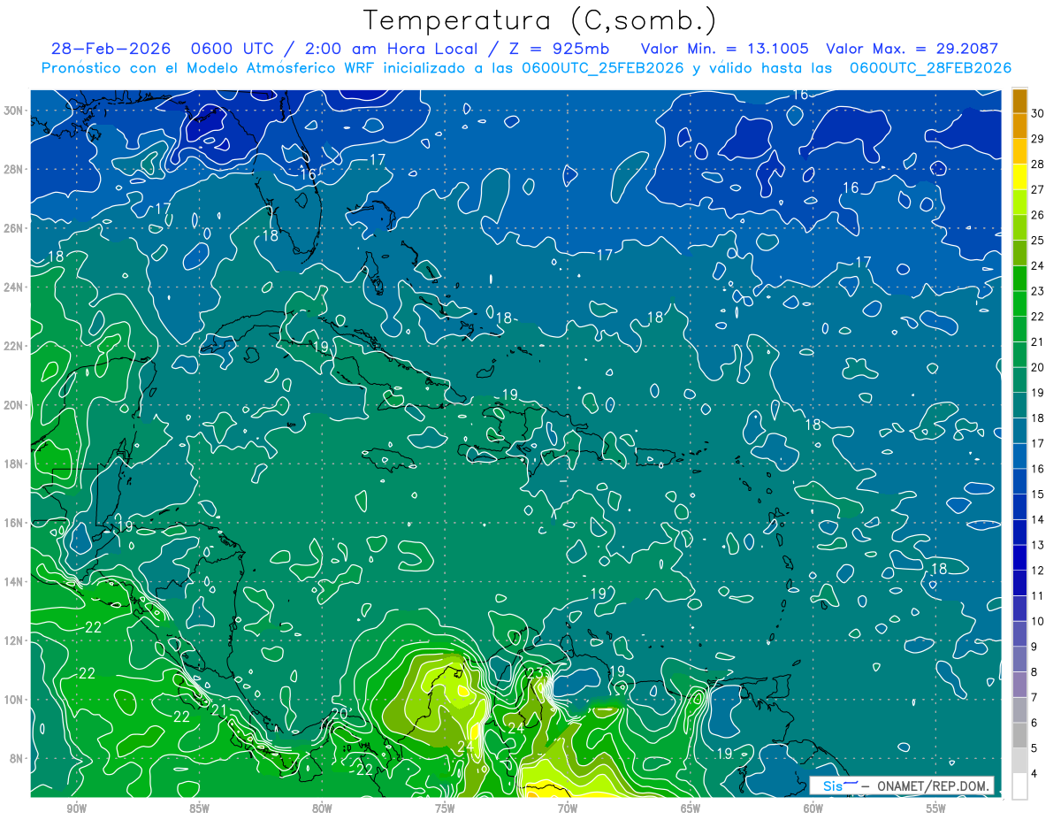Click initialization time '0600UTC_25FEB2026'
The width and height of the screenshot is (1061, 820).
[602, 68]
